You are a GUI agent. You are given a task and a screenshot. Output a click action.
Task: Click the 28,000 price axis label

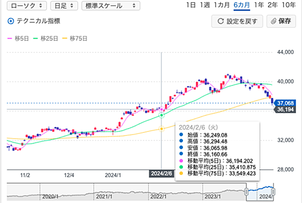[x=286, y=170]
